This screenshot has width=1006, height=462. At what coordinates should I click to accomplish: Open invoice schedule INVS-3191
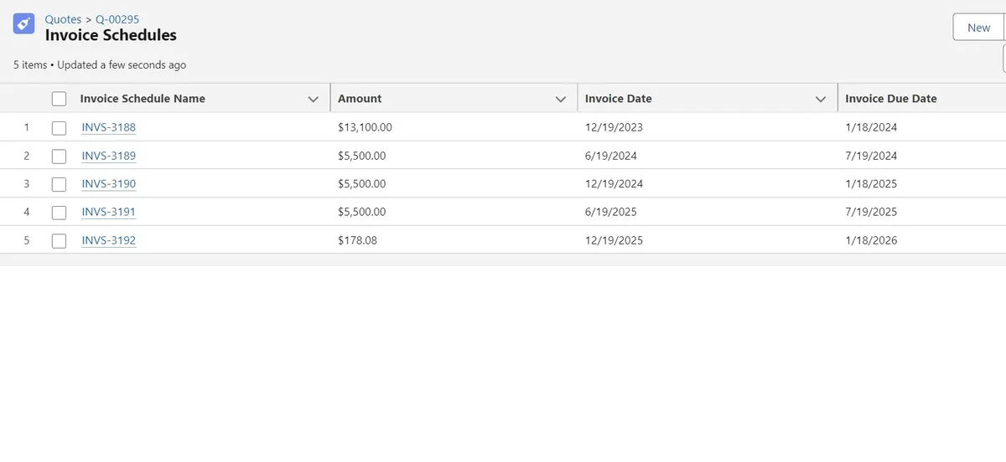[108, 212]
